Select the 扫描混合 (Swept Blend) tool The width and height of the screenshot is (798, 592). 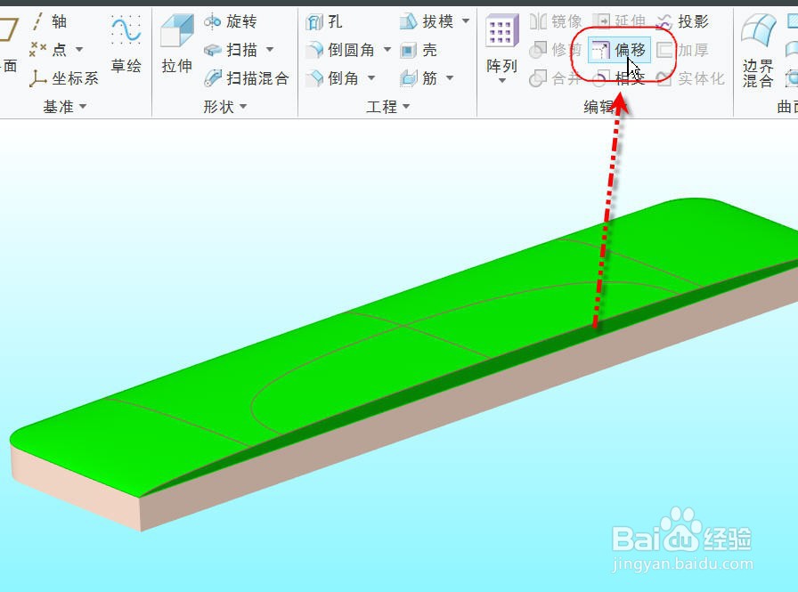247,78
